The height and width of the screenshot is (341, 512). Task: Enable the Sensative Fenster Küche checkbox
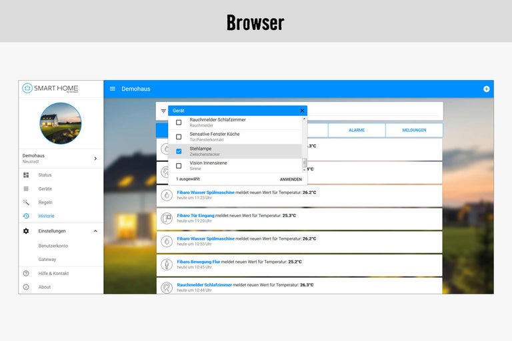(x=179, y=137)
